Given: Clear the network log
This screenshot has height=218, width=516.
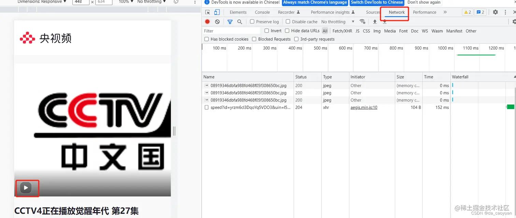Looking at the screenshot, I should pos(217,22).
